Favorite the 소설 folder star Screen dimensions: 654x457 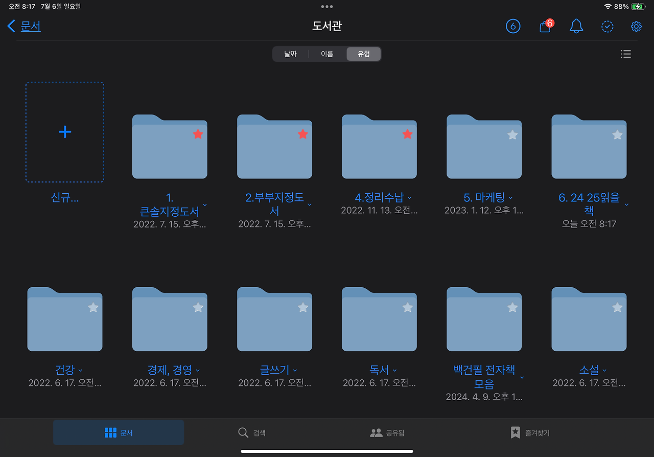pos(617,307)
